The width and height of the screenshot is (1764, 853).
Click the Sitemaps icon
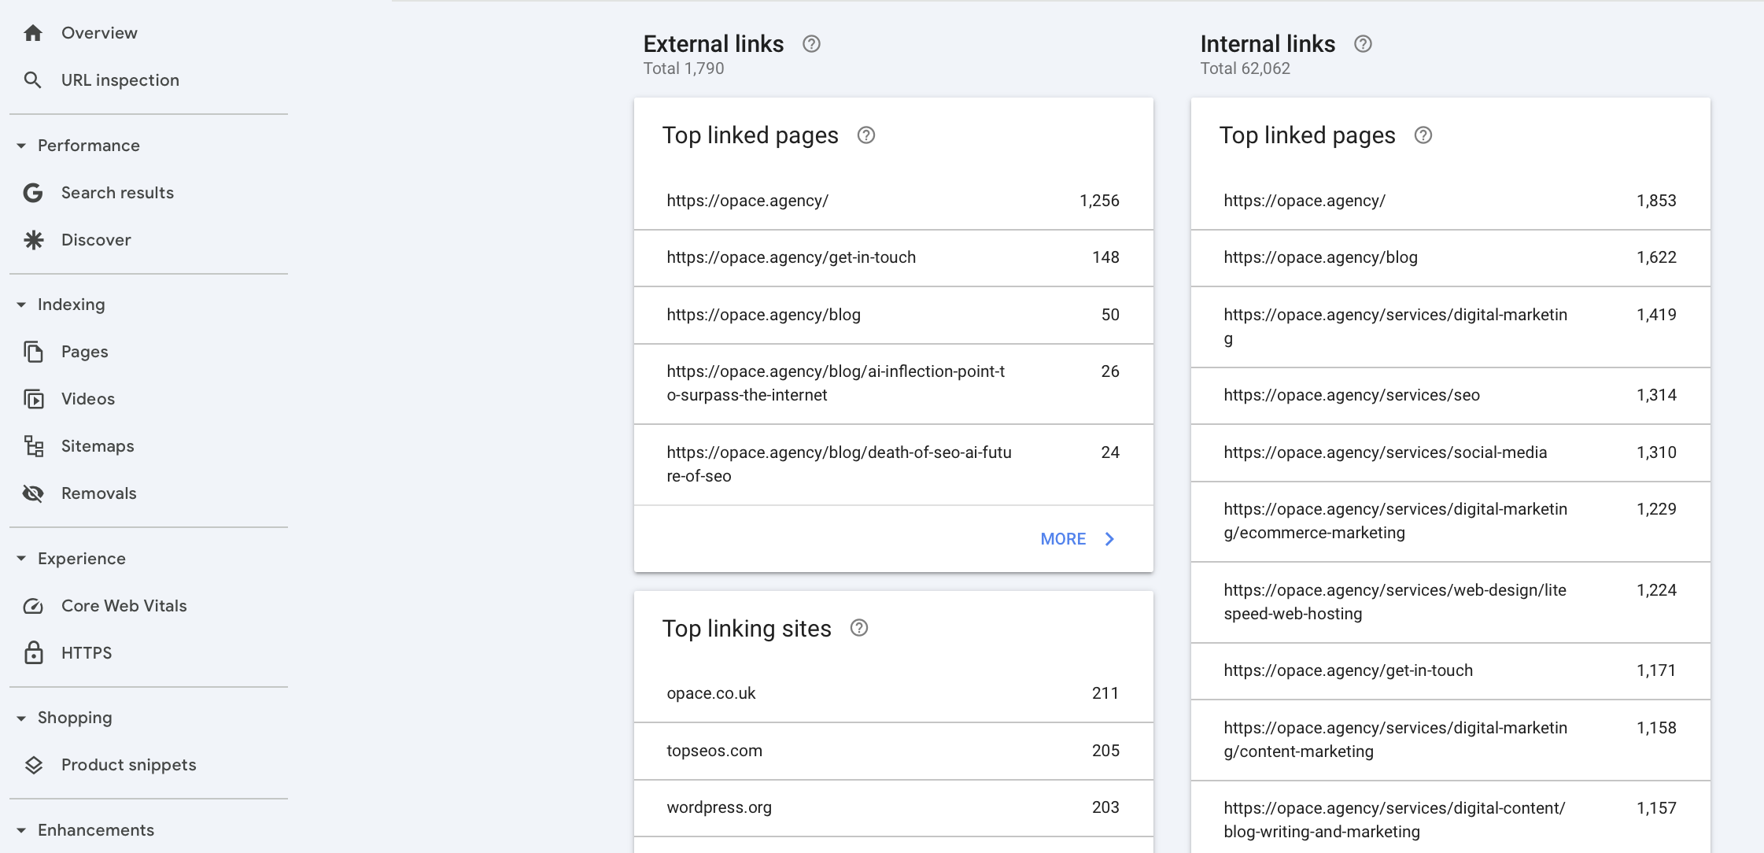click(32, 445)
